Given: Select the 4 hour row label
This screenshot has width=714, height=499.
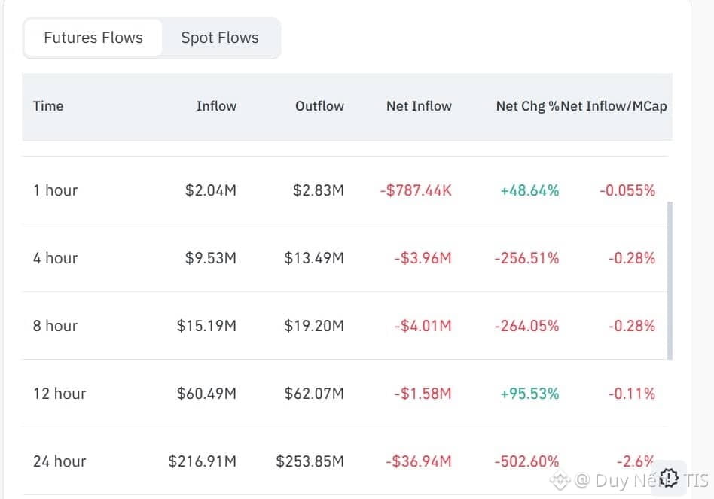Looking at the screenshot, I should click(x=55, y=258).
